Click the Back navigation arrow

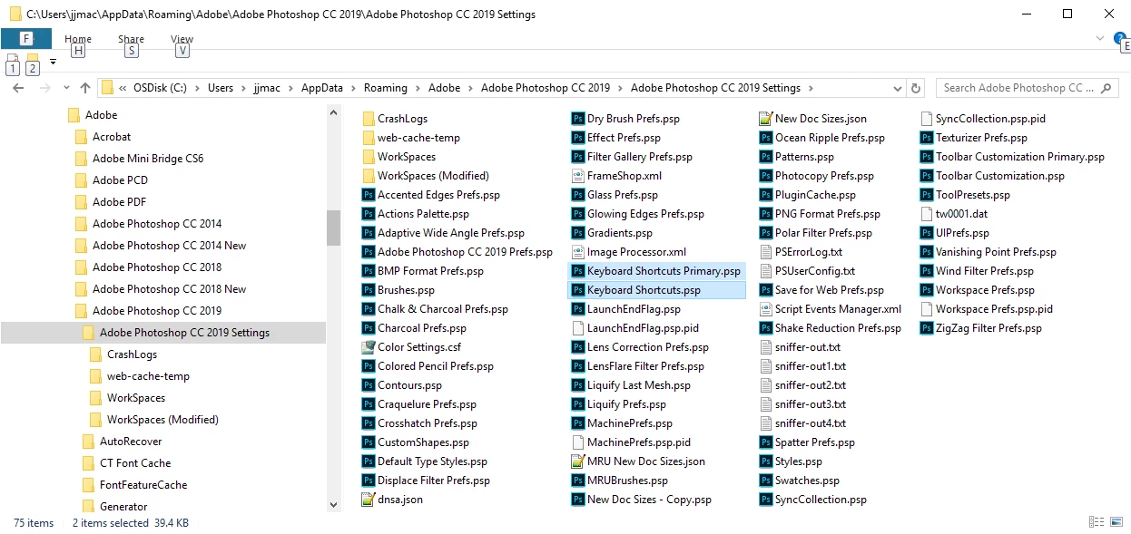17,88
